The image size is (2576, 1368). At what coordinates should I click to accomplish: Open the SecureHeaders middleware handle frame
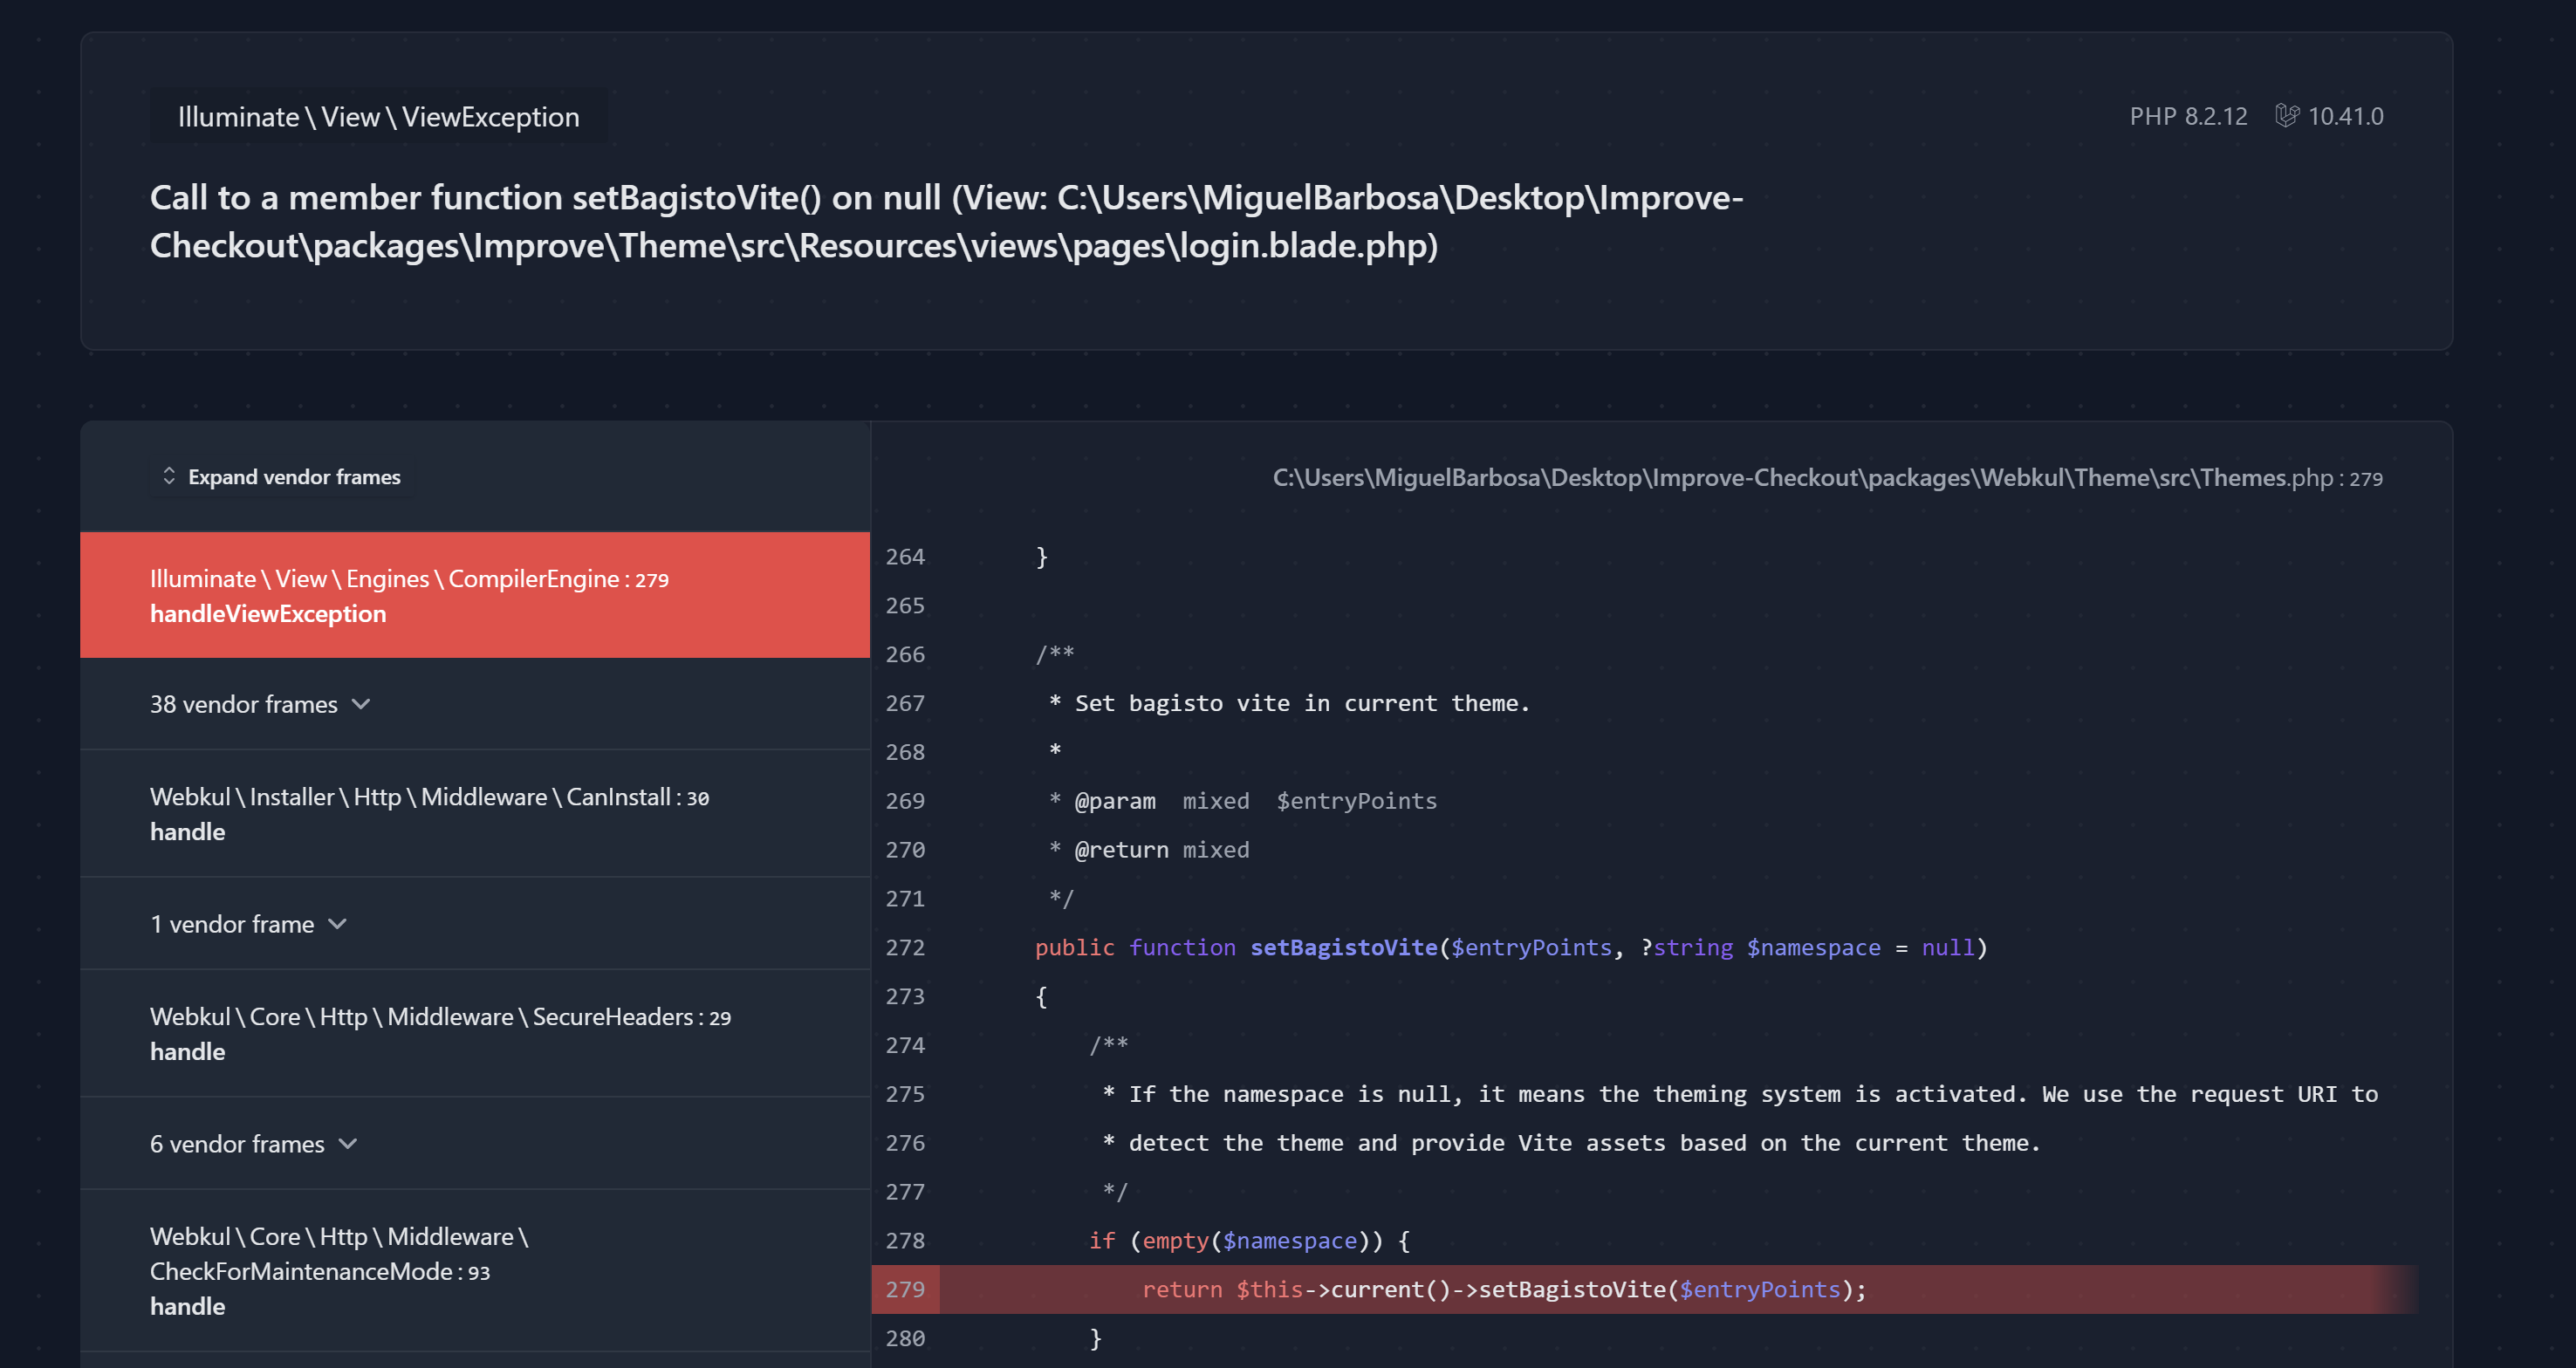coord(475,1034)
